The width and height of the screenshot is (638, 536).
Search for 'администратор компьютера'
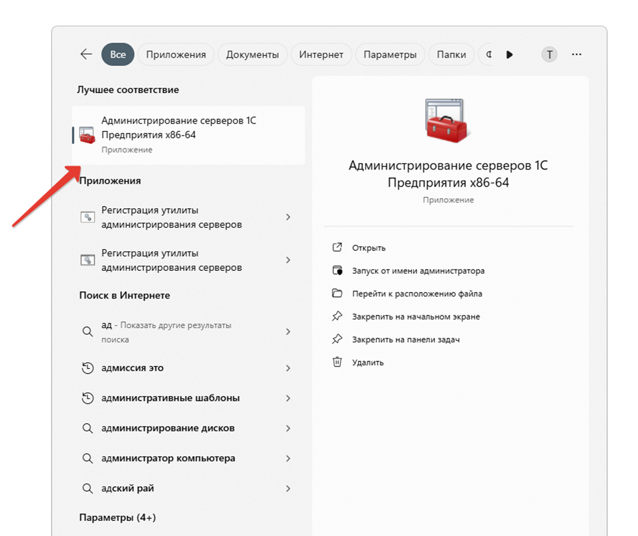tap(188, 458)
